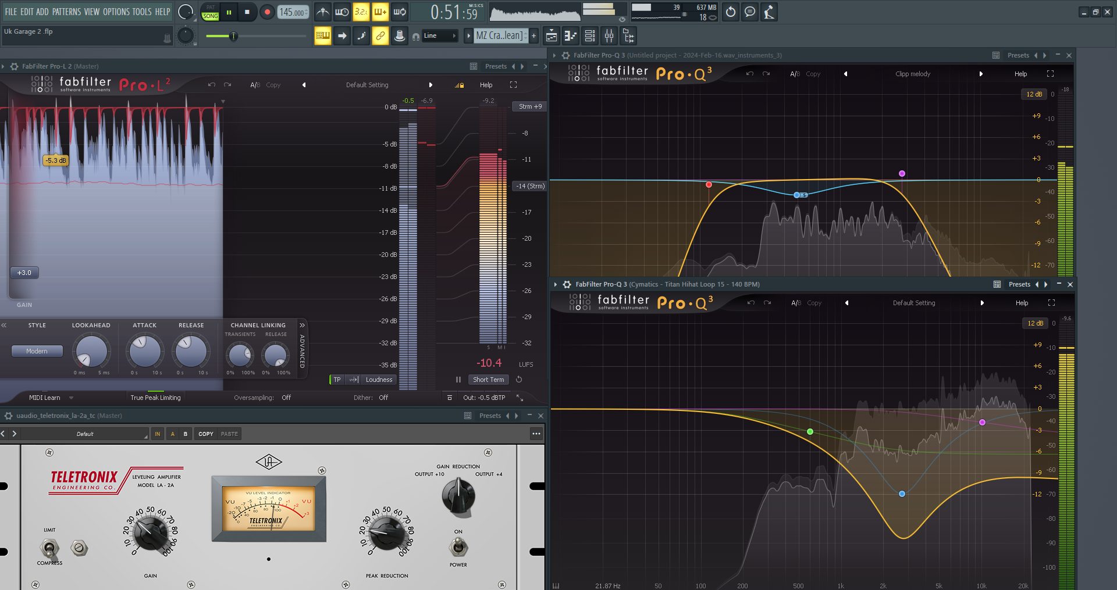
Task: Toggle IN bypass on LA-2A
Action: [157, 434]
